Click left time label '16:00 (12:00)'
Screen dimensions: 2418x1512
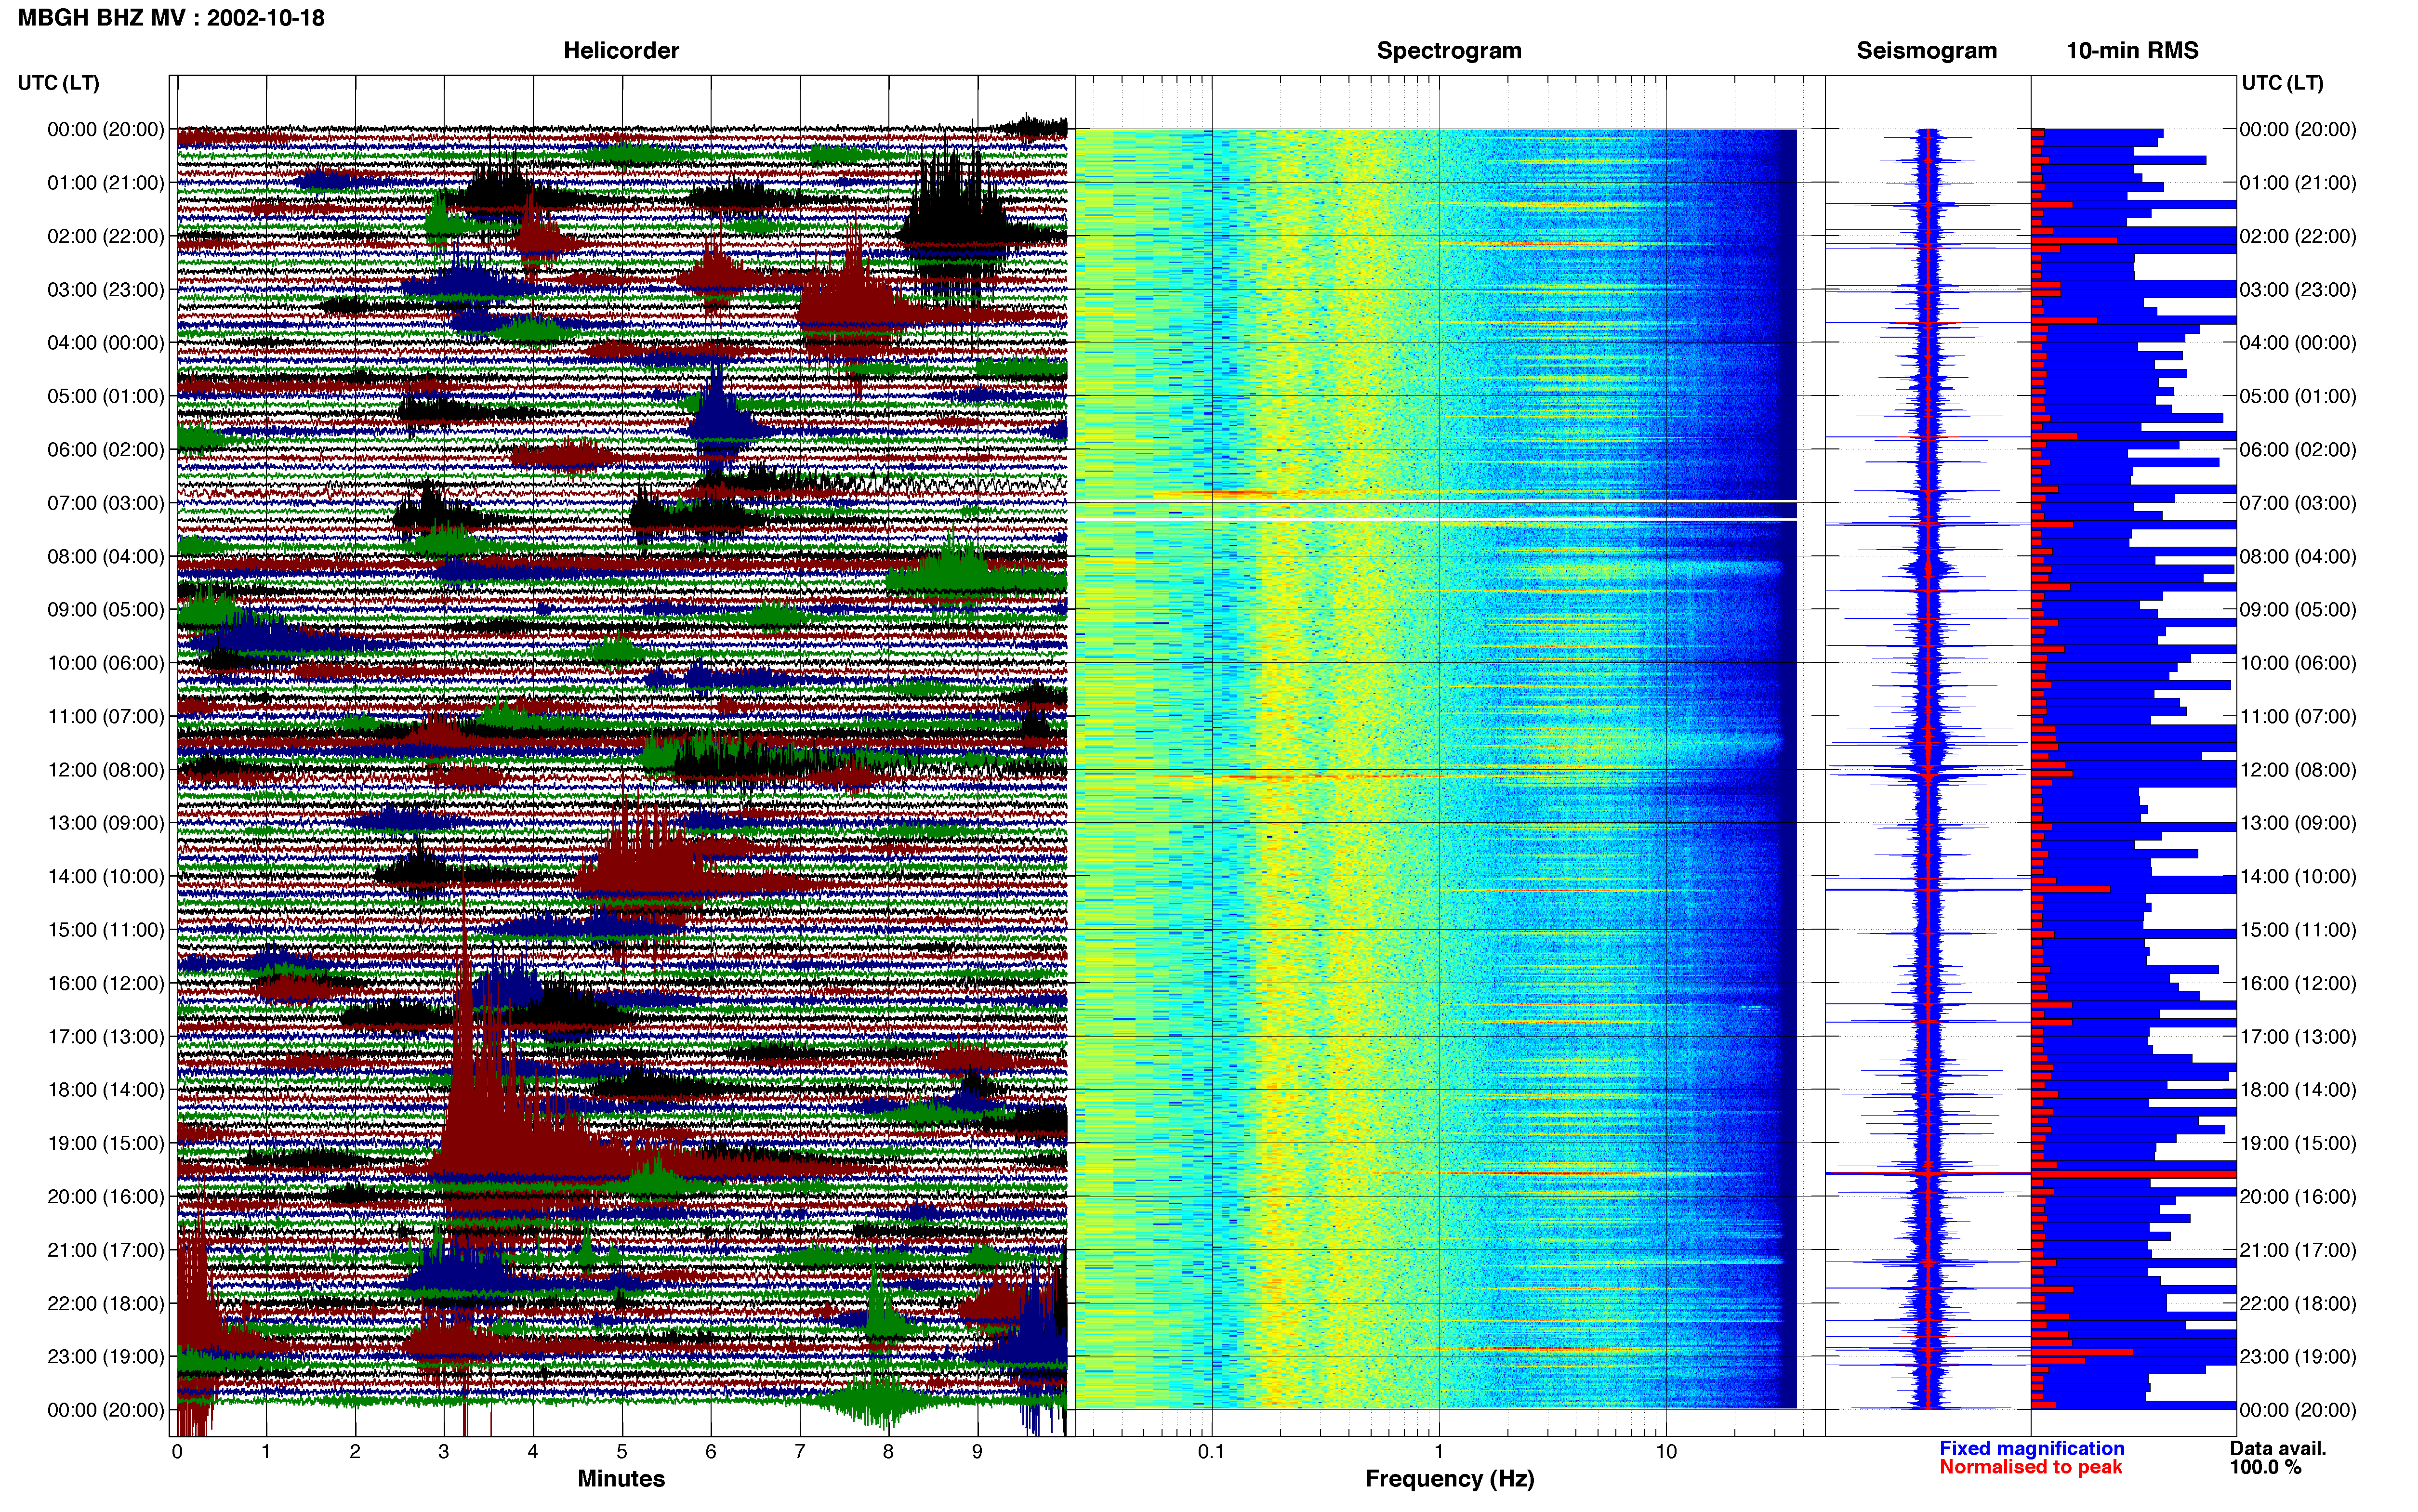(106, 983)
